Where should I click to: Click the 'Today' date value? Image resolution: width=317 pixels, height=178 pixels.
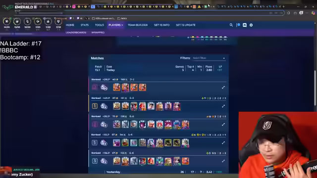coord(110,70)
